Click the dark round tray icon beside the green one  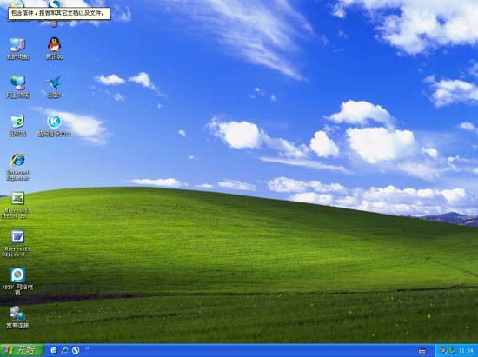click(443, 351)
